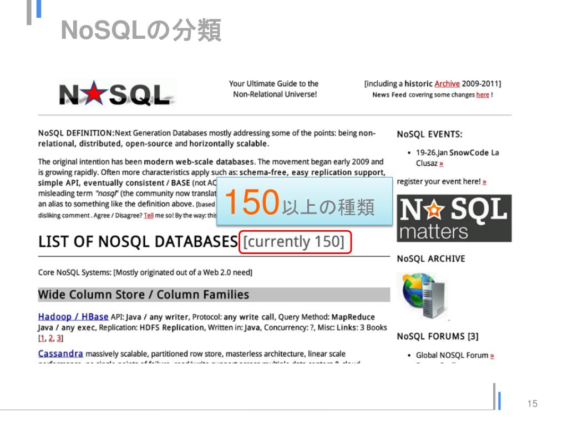Click 'Core NoSQL Systems:' line
Screen dimensions: 568x426
pyautogui.click(x=145, y=272)
